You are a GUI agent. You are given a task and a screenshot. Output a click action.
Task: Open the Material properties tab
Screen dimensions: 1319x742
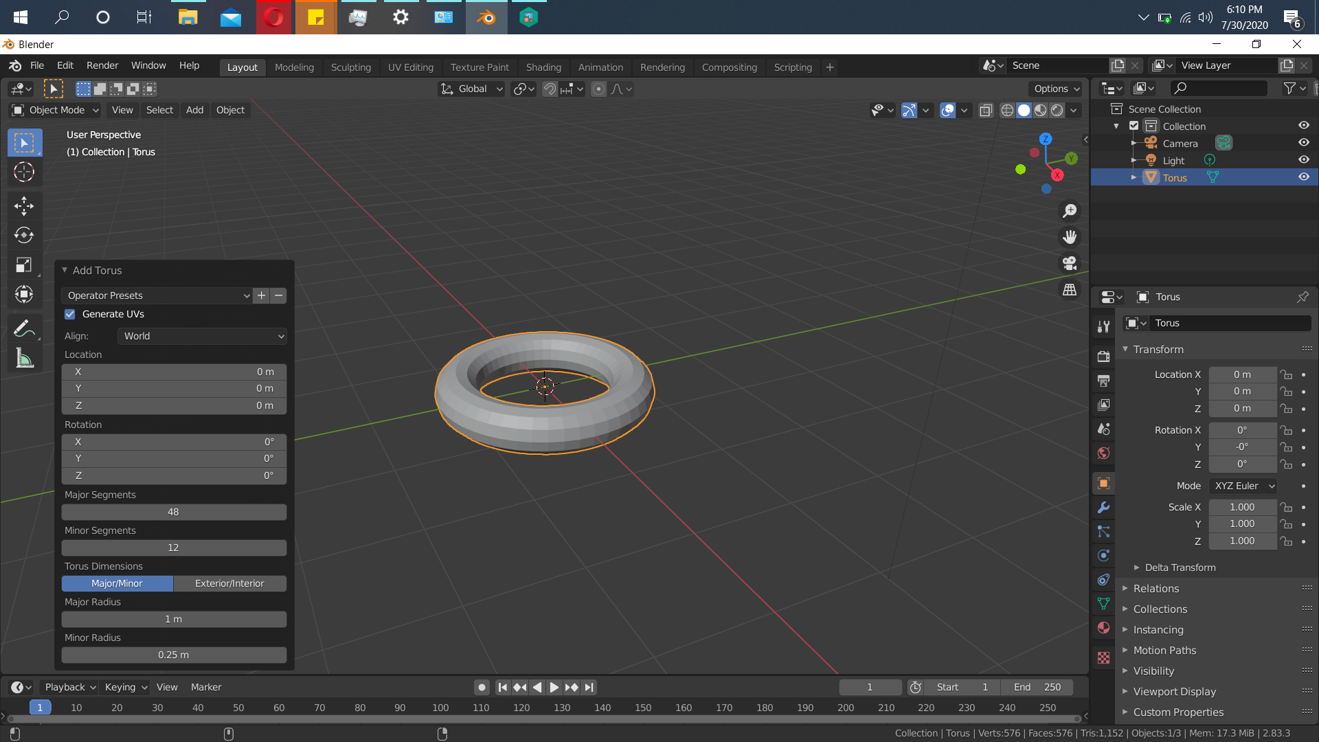click(x=1103, y=628)
